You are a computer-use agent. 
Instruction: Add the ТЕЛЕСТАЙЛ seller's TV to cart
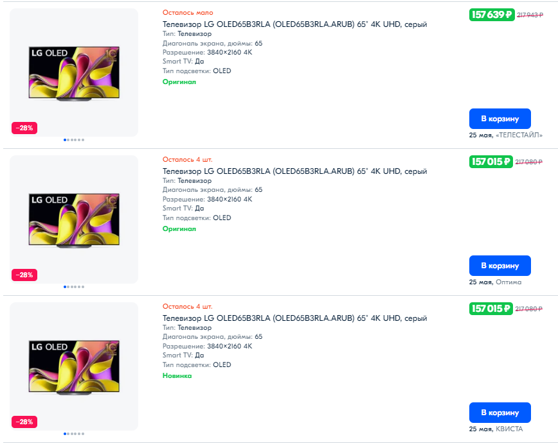pos(500,119)
